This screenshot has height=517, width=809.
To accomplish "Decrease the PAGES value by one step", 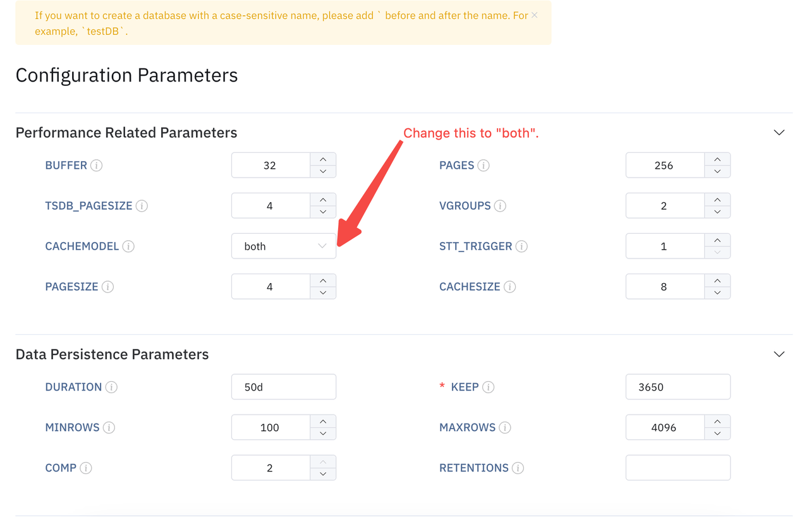I will [x=717, y=172].
